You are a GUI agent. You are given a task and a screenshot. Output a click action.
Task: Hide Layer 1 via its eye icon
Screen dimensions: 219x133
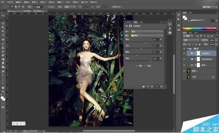tap(184, 71)
